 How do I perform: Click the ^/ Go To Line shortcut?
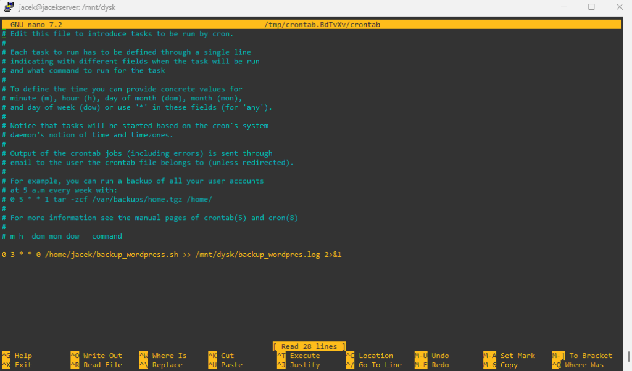point(373,365)
